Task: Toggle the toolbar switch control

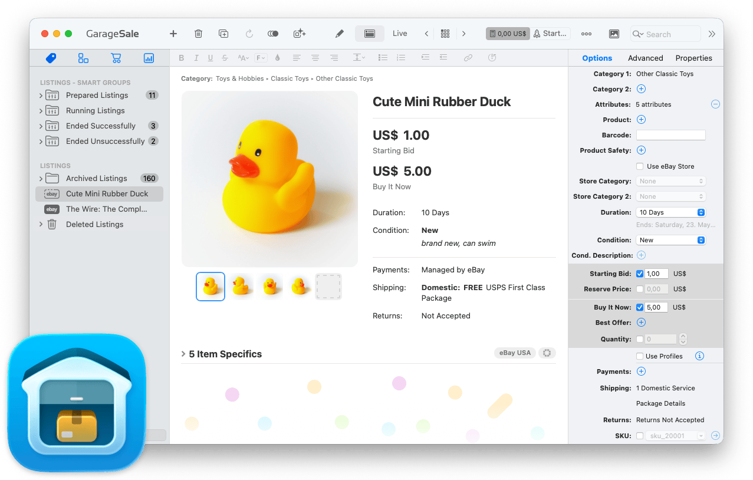Action: (273, 34)
